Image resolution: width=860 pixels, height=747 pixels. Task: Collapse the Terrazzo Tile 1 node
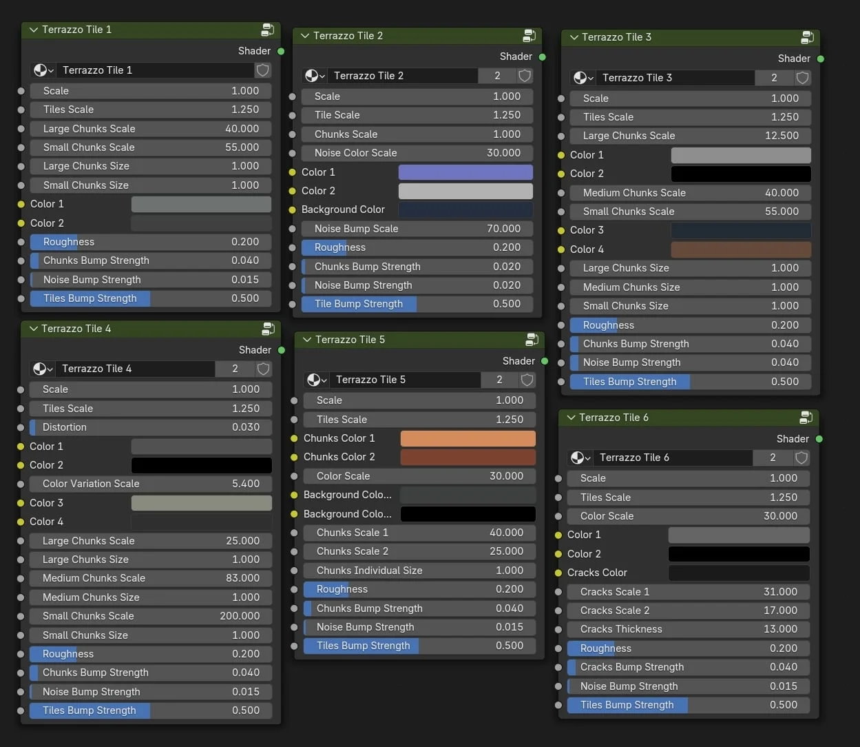coord(33,30)
